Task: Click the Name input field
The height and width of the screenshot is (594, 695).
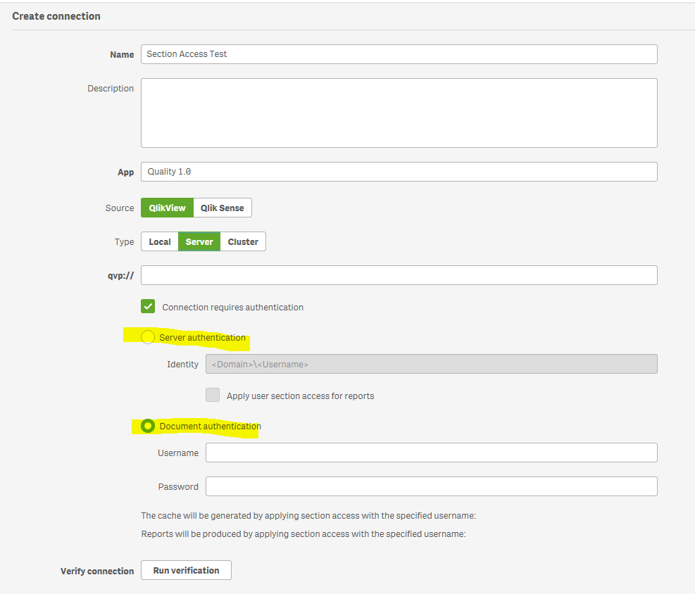Action: pyautogui.click(x=399, y=54)
